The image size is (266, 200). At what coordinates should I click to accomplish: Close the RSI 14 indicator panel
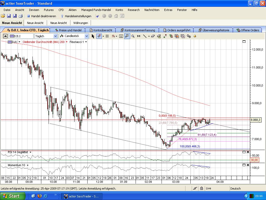coord(248,152)
